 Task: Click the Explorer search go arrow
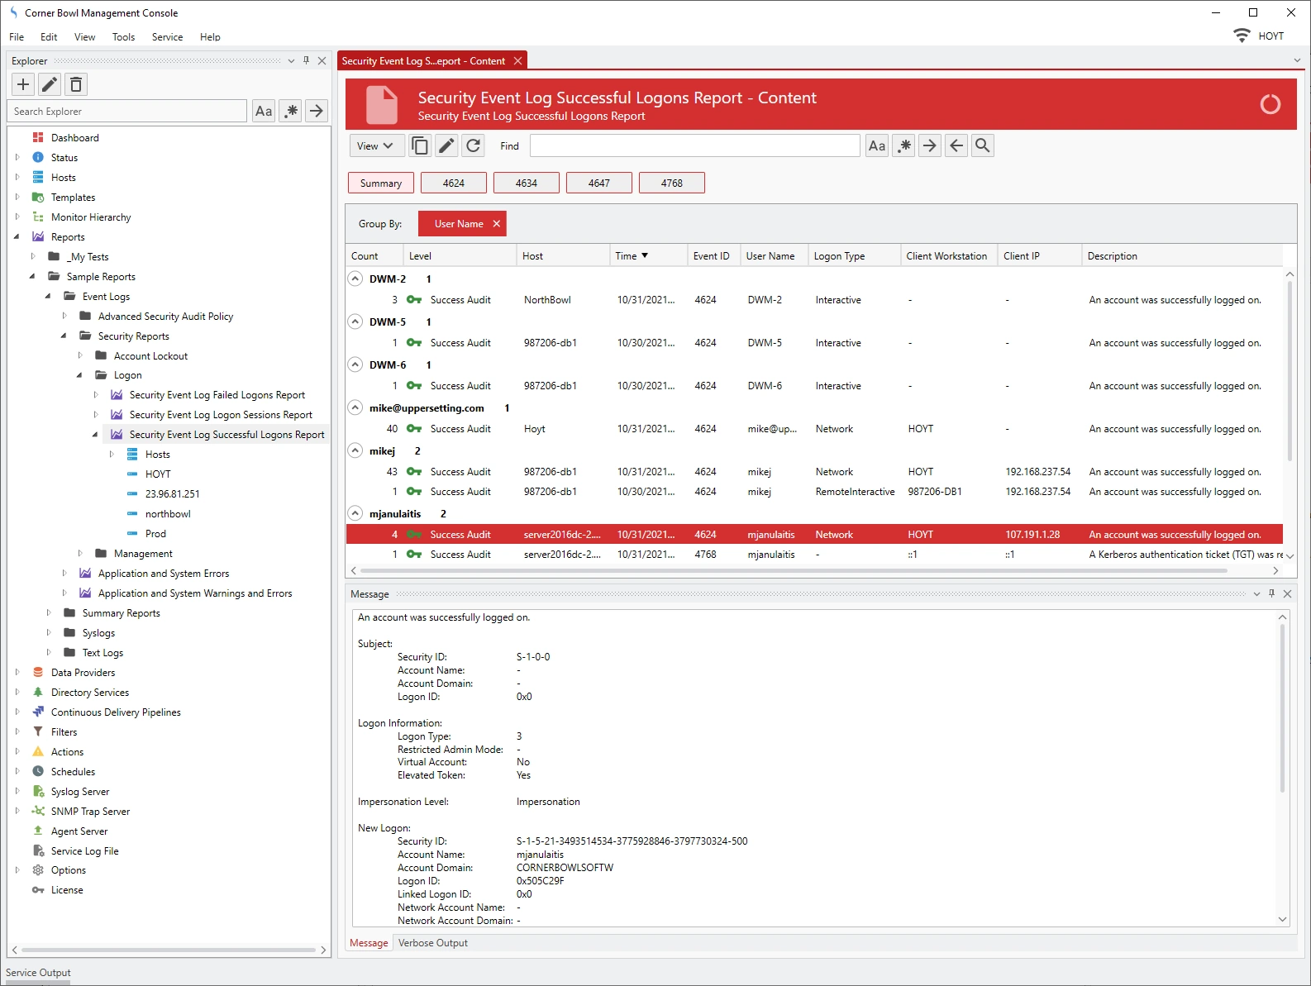[x=317, y=112]
